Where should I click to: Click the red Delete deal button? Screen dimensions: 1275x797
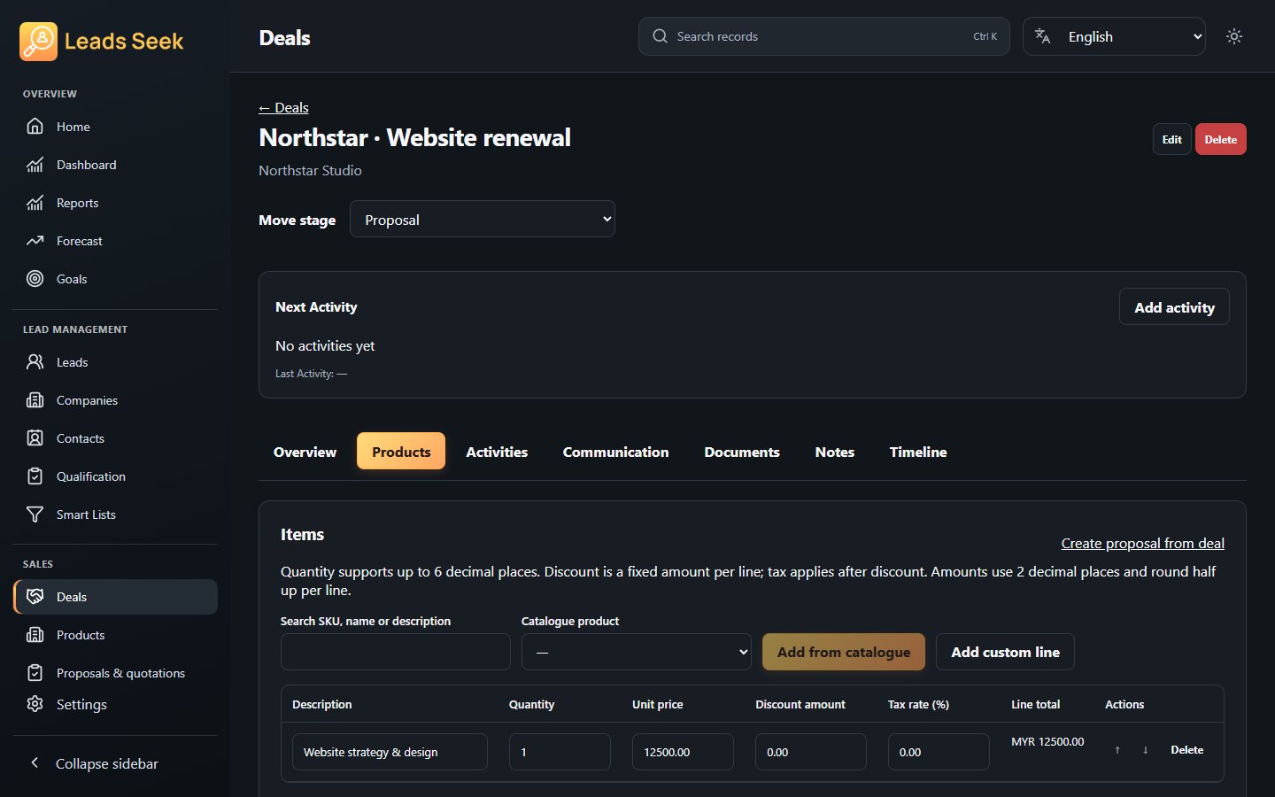(x=1221, y=139)
